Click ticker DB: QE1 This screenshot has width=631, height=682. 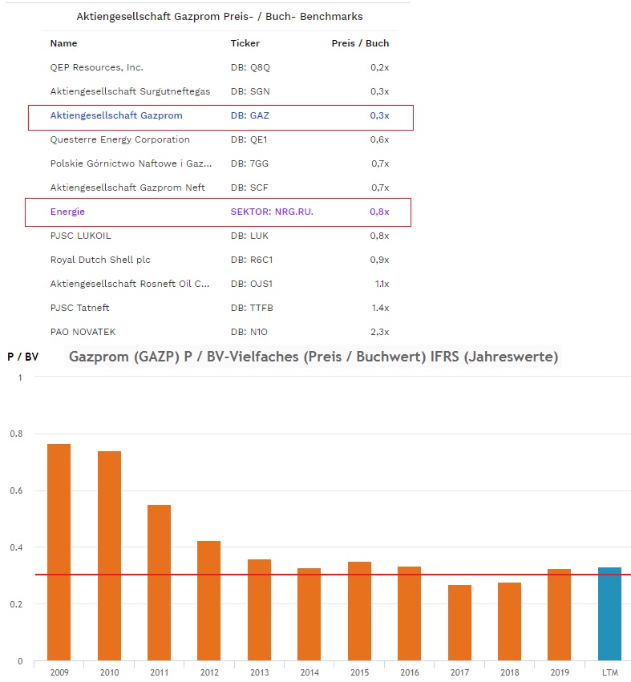tap(249, 139)
